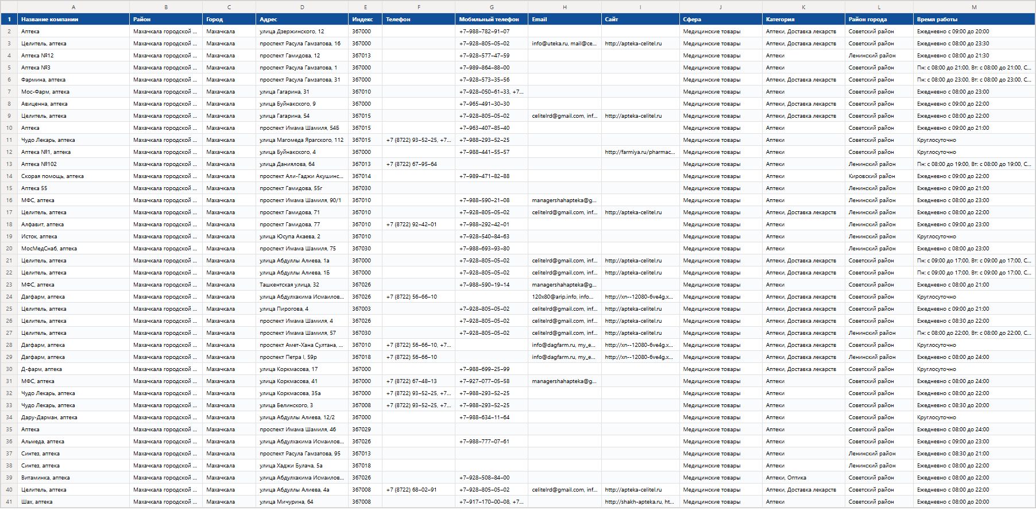Select the 'Кировский район' cell

(879, 176)
